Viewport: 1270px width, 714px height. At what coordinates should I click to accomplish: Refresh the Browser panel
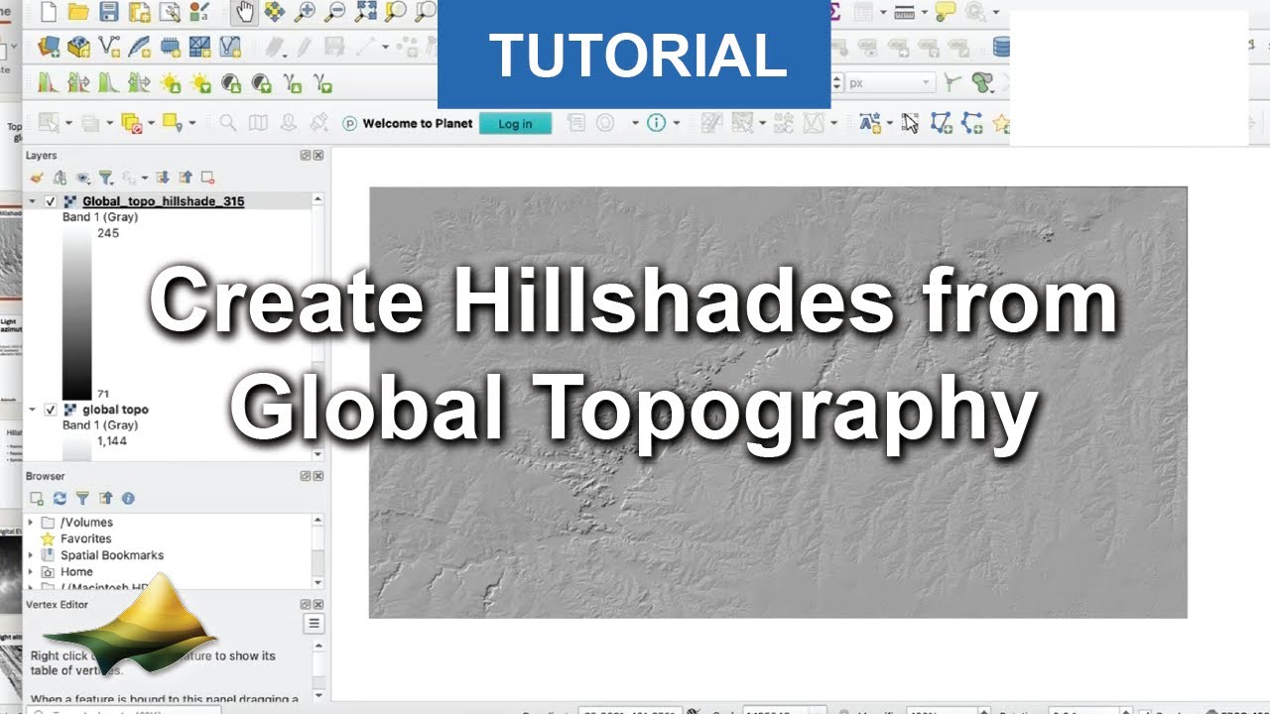60,499
